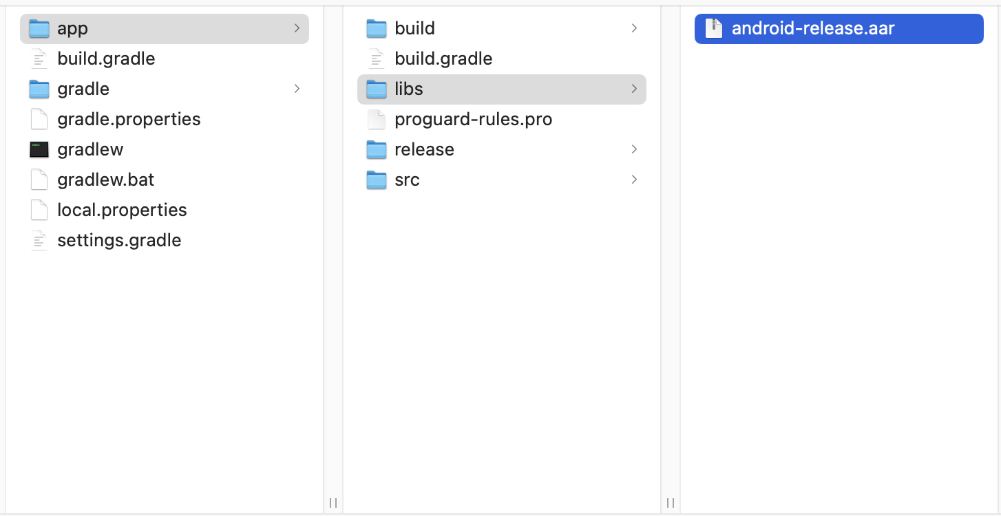Click the libs folder icon

click(x=377, y=89)
